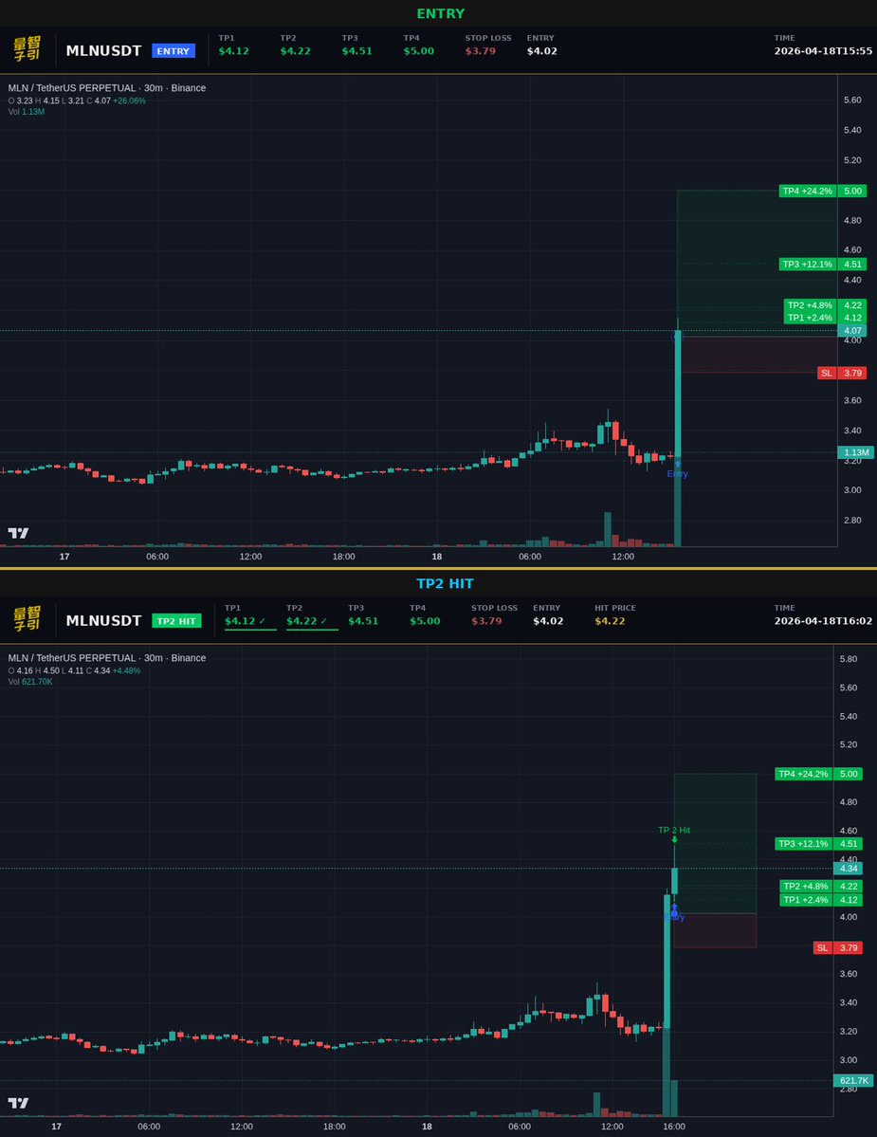
Task: Click the TP4 +24.2% level label on the chart
Action: tap(807, 191)
